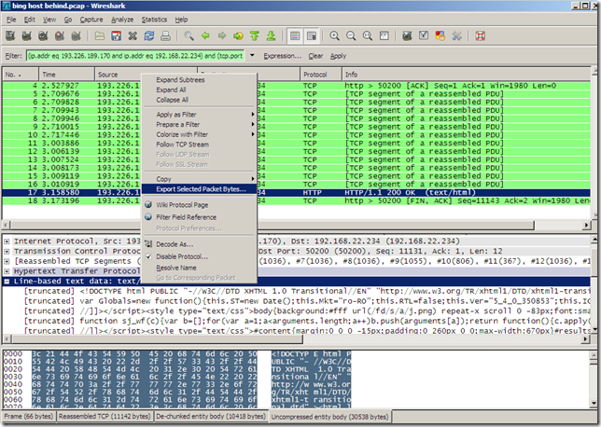Toggle auto scroll in live capture
The height and width of the screenshot is (427, 601).
pyautogui.click(x=312, y=36)
